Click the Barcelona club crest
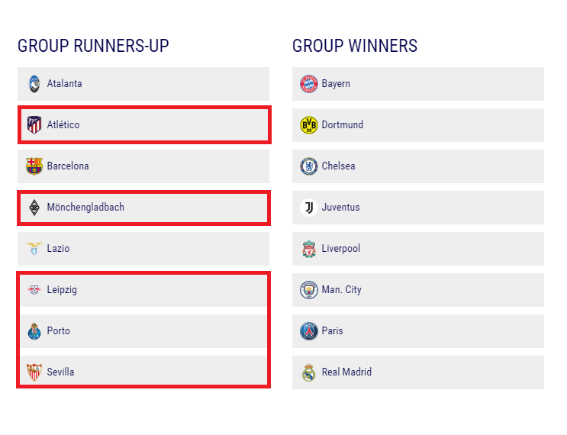The height and width of the screenshot is (435, 567). (34, 166)
